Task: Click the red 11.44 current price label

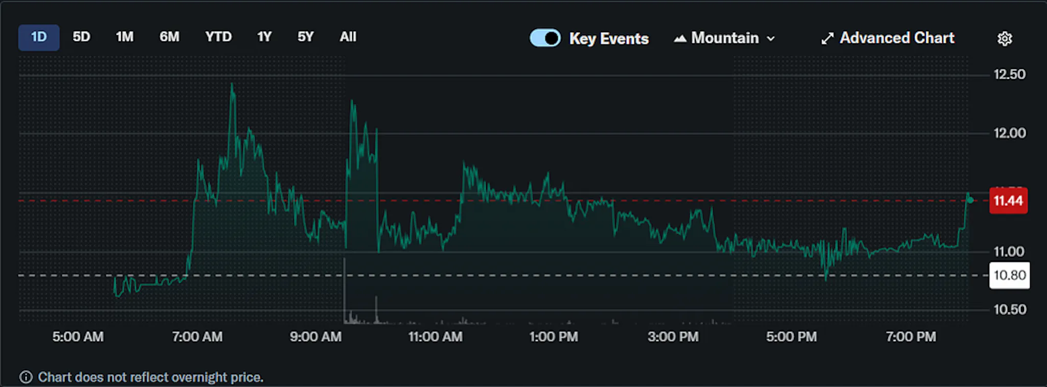Action: coord(1008,201)
